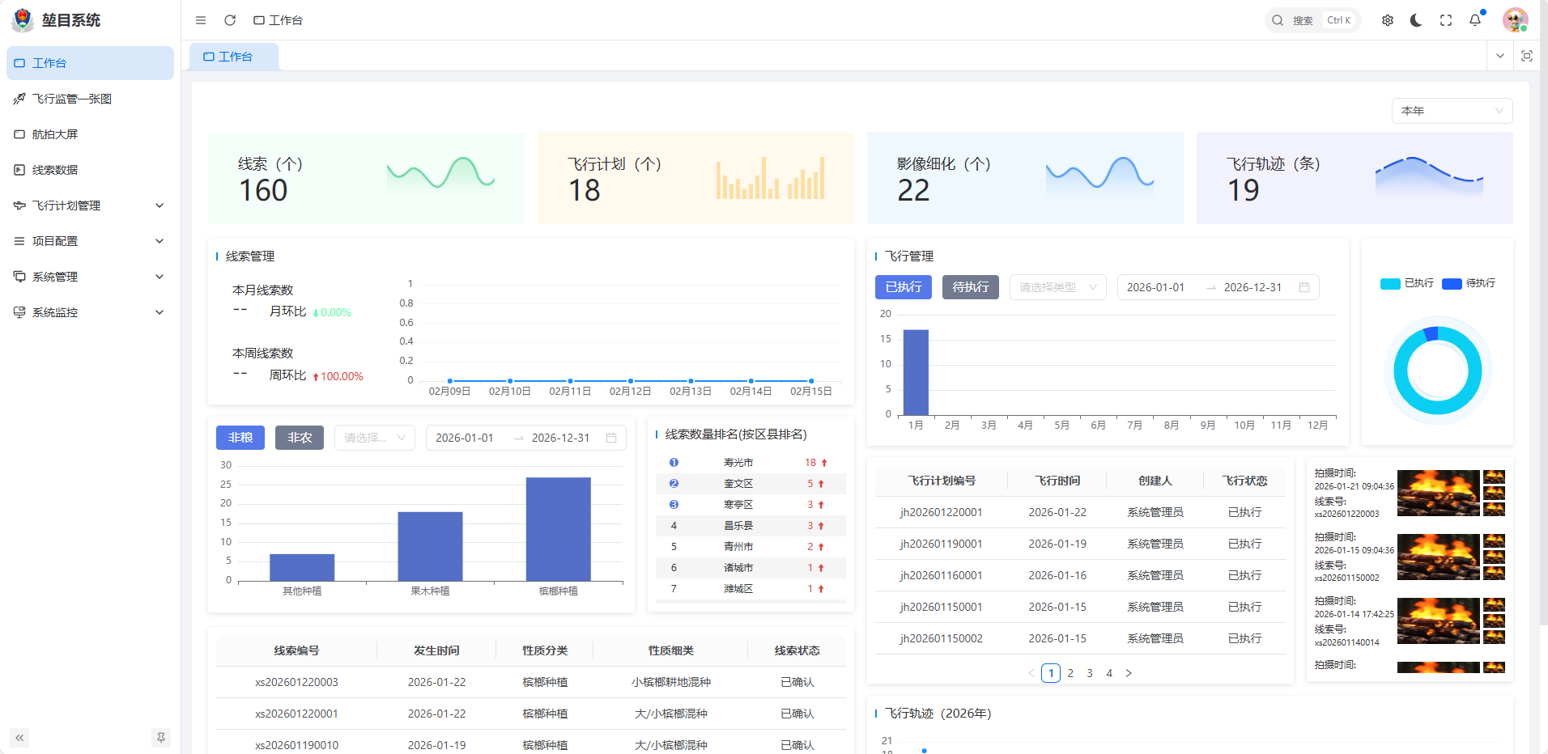Expand the 飞行计划管理 sidebar menu
This screenshot has width=1548, height=754.
(x=90, y=205)
